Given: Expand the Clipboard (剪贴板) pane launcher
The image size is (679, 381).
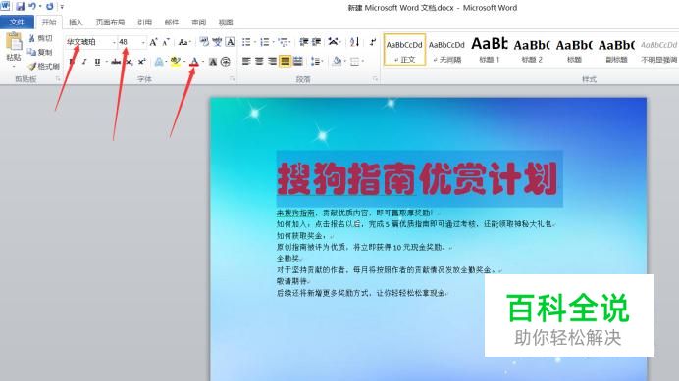Looking at the screenshot, I should pos(58,79).
